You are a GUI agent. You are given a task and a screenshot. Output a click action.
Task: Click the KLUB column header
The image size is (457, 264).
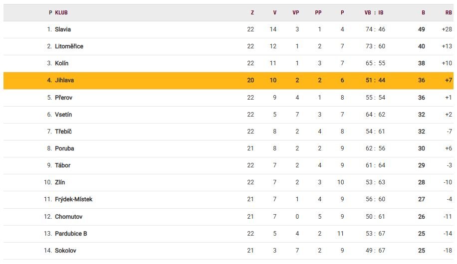pyautogui.click(x=61, y=13)
